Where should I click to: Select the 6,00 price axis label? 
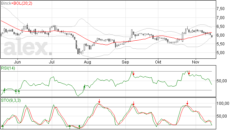[221, 35]
